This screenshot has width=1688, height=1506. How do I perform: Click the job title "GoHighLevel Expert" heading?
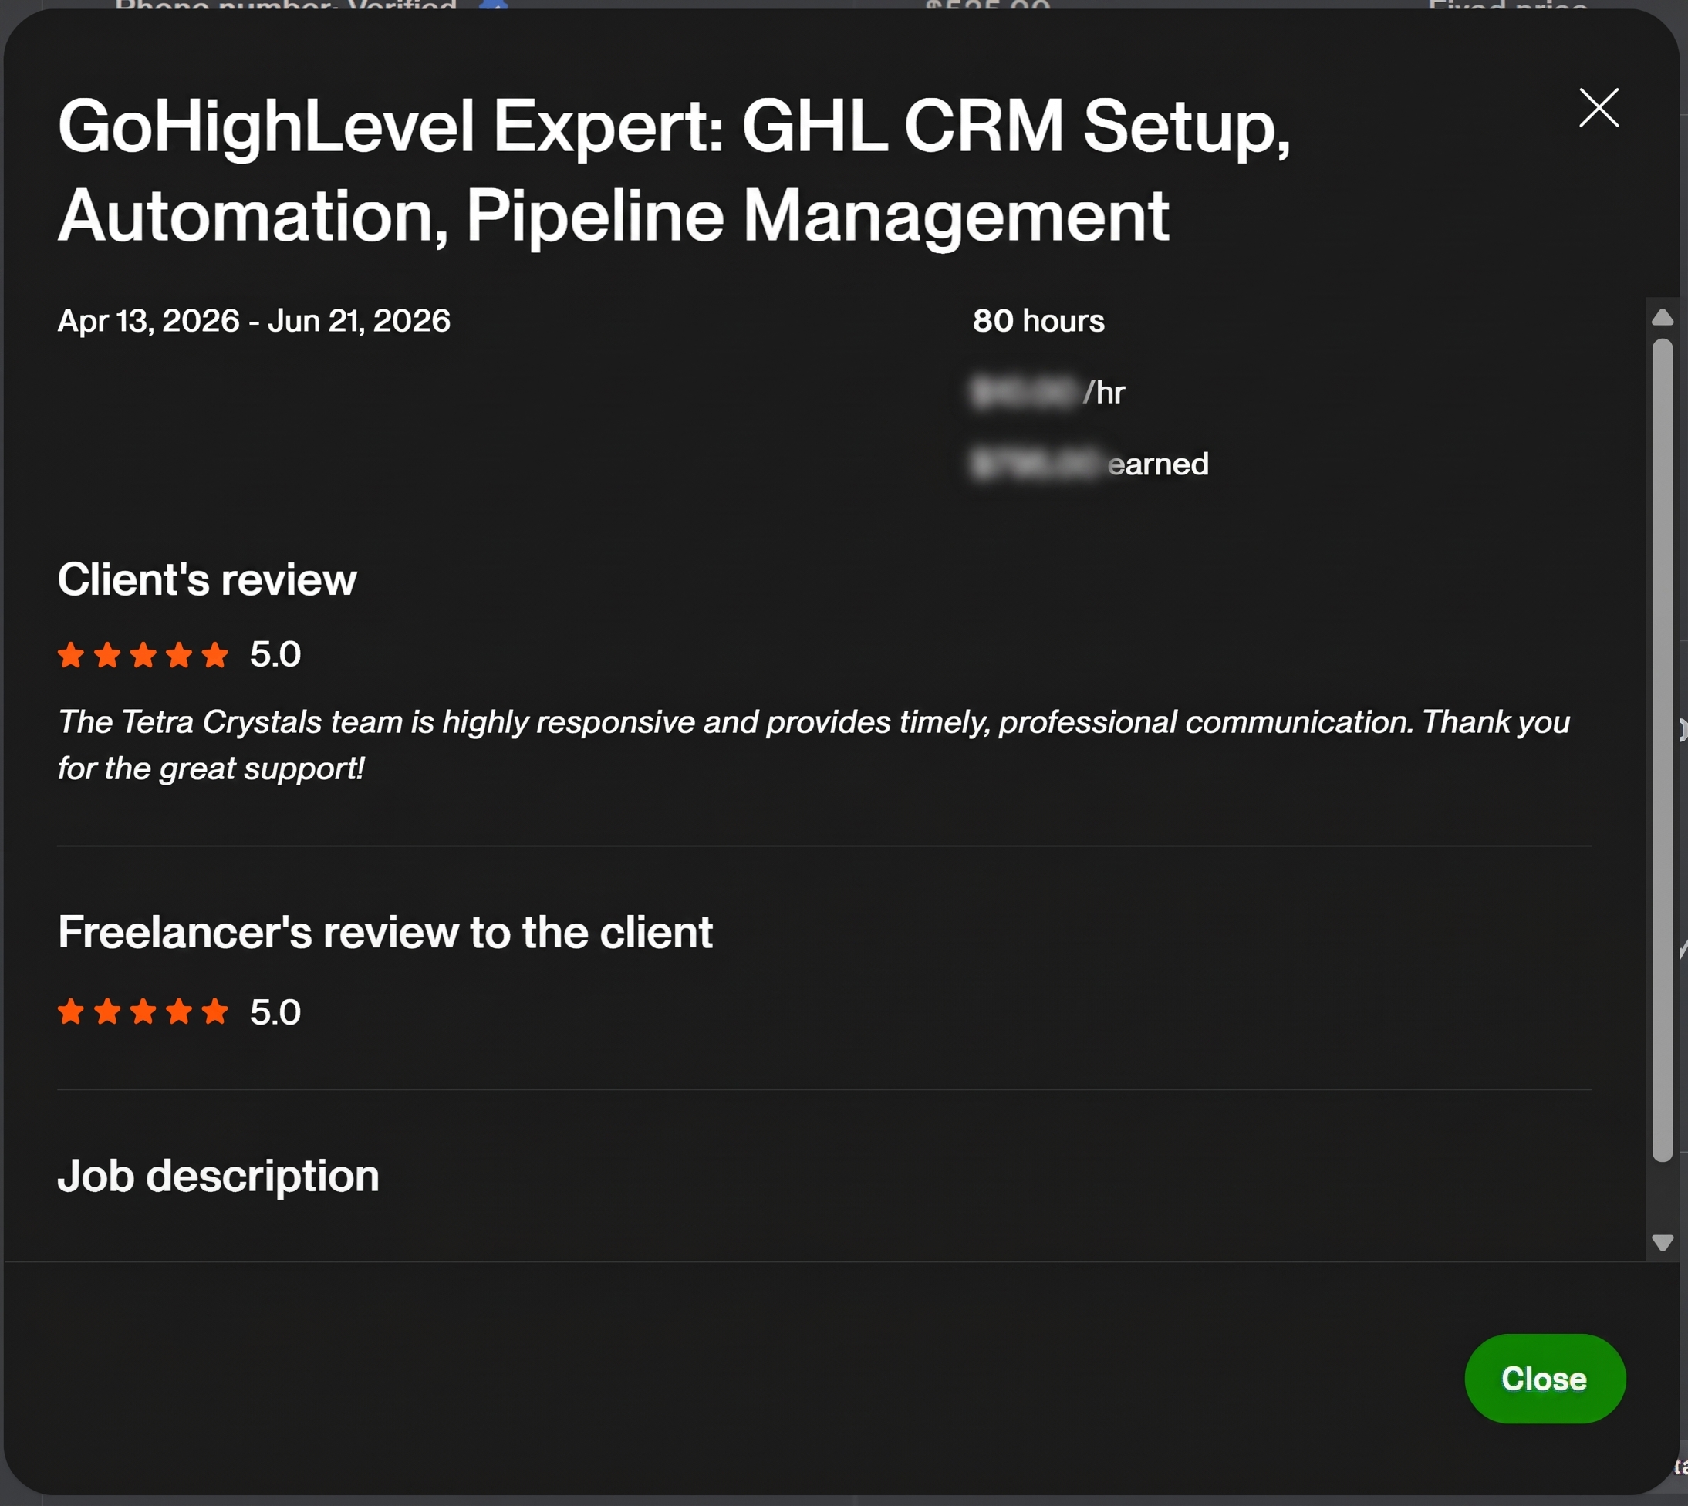click(x=674, y=171)
